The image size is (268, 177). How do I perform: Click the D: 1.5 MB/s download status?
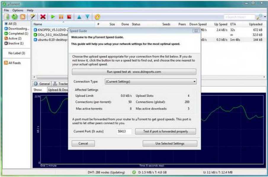pyautogui.click(x=152, y=172)
